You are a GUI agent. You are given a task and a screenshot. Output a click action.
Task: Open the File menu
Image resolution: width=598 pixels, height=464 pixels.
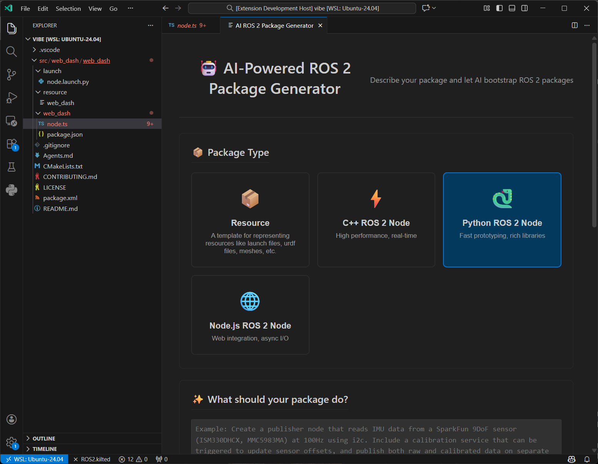coord(25,8)
